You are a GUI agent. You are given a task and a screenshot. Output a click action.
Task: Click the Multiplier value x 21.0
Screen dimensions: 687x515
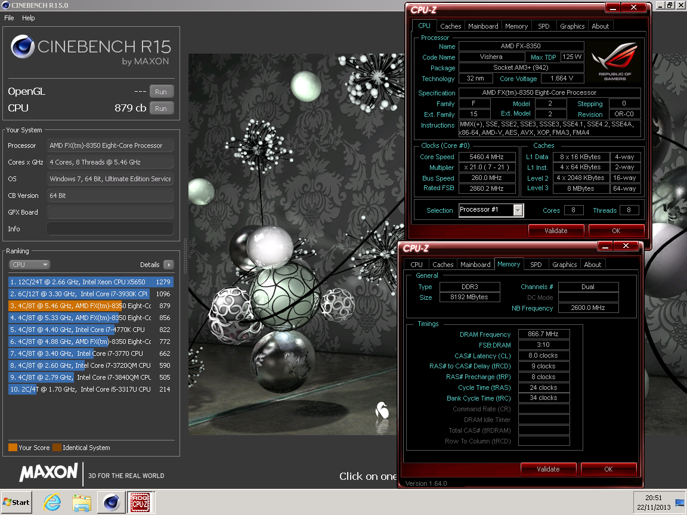pos(487,167)
